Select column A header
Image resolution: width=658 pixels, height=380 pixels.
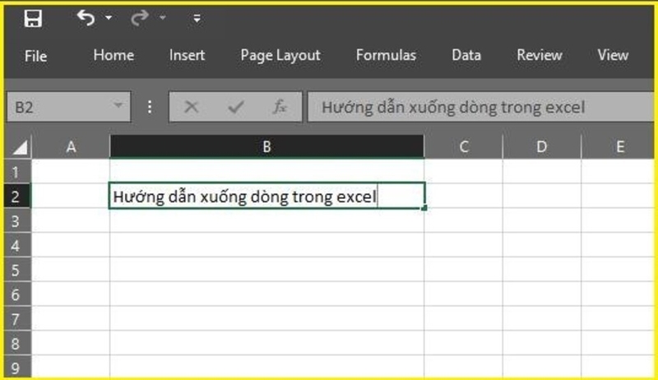tap(71, 146)
